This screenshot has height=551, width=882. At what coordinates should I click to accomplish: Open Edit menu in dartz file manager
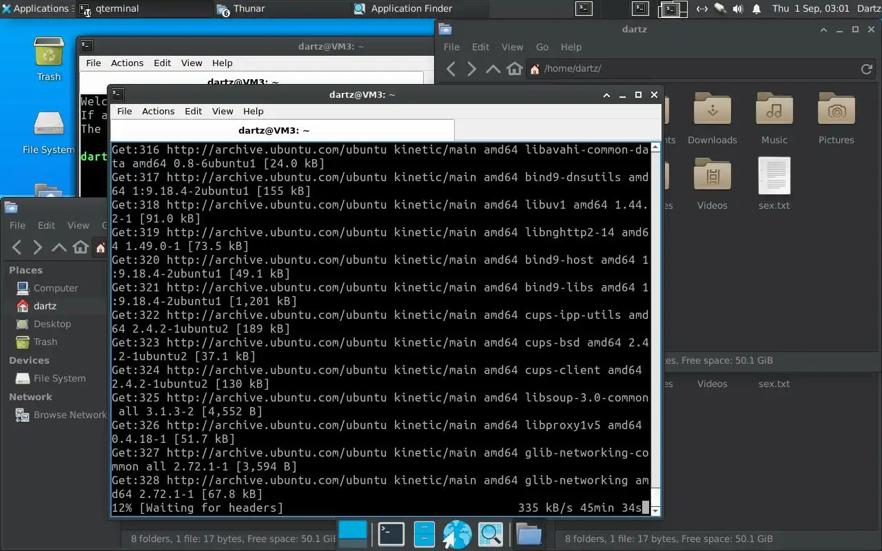(480, 47)
